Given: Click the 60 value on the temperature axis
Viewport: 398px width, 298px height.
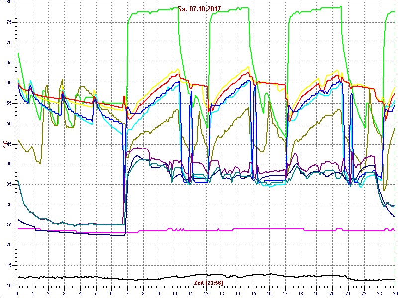Looking at the screenshot, I should tap(8, 83).
